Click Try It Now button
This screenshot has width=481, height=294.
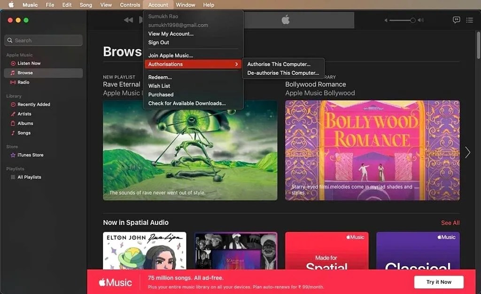tap(439, 282)
